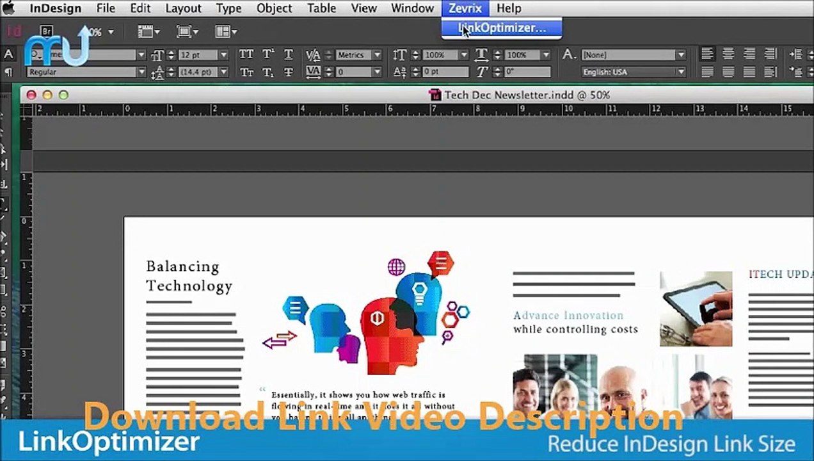Click the left indent icon
Viewport: 814px width, 461px height.
pos(797,54)
